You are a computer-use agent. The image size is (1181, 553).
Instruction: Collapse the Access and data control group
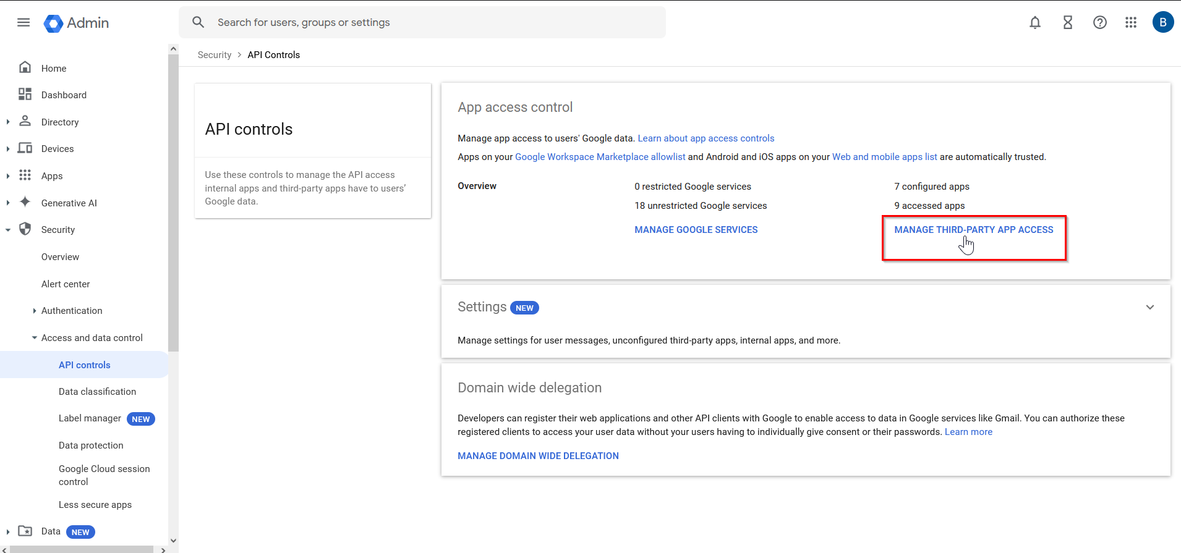(x=35, y=338)
